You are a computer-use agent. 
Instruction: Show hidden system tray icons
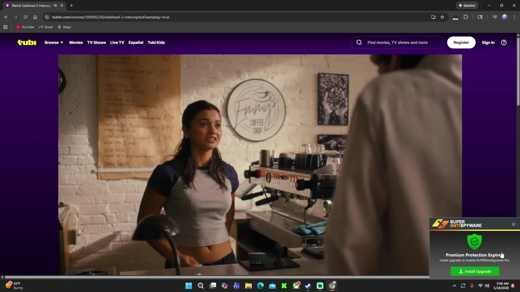[x=454, y=286]
